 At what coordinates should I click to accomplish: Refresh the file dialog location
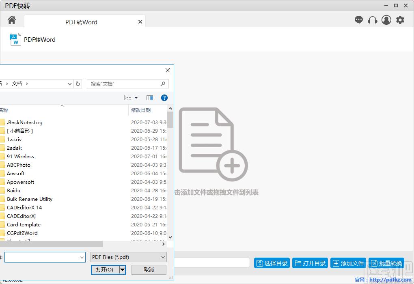point(78,84)
